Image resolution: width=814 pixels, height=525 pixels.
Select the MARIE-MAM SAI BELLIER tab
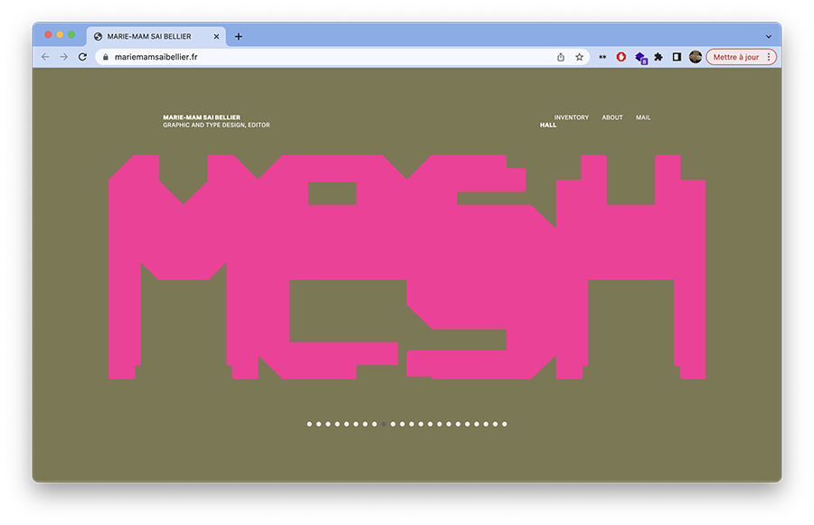[156, 36]
